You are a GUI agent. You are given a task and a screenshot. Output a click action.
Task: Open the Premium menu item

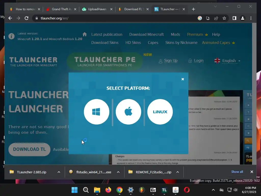198,34
